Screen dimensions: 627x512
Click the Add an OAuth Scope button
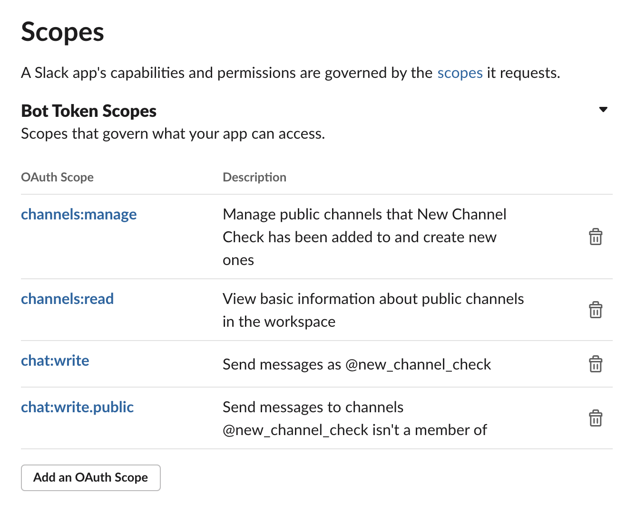click(x=91, y=477)
